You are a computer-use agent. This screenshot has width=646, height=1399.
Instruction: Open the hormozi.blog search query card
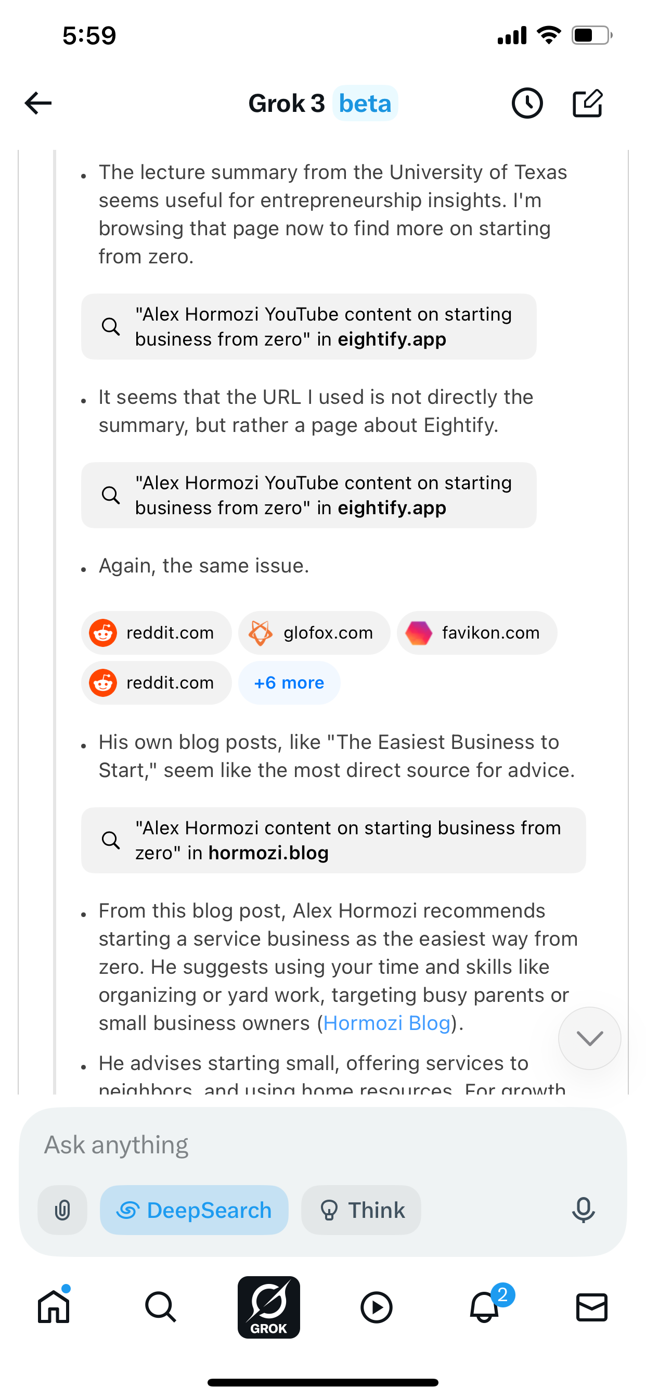tap(333, 840)
